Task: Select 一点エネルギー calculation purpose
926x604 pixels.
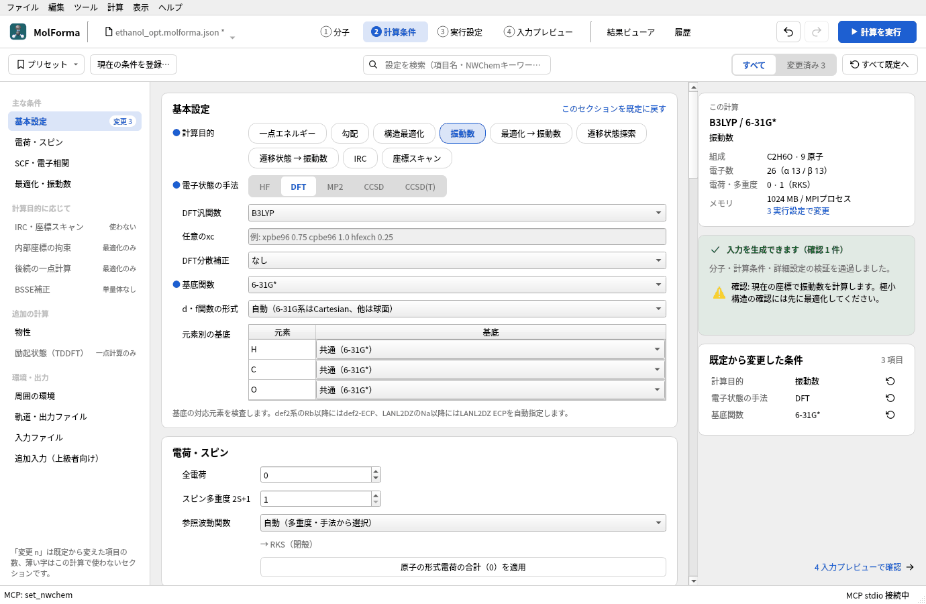Action: click(x=287, y=134)
